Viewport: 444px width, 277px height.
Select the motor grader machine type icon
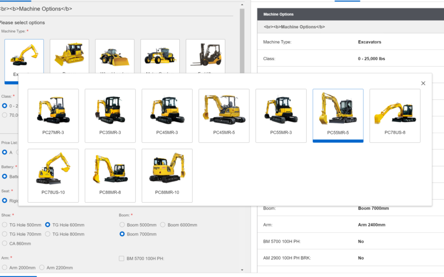[160, 57]
